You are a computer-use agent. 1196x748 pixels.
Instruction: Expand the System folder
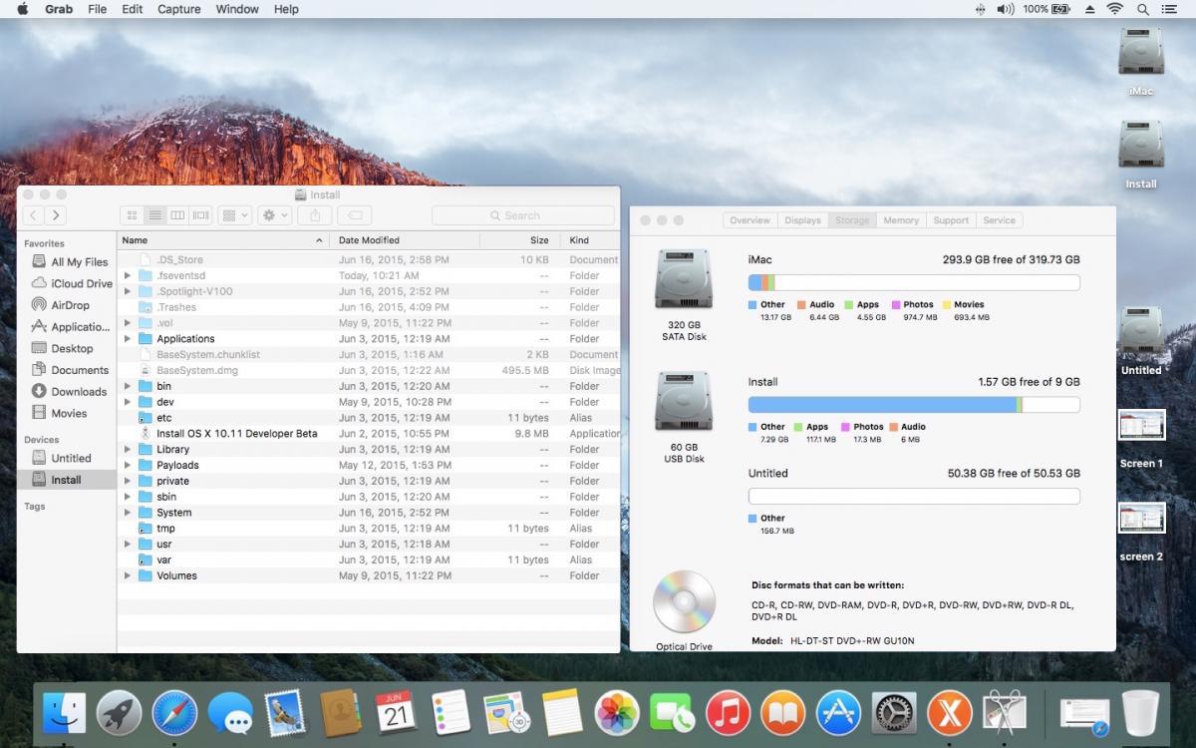point(128,513)
